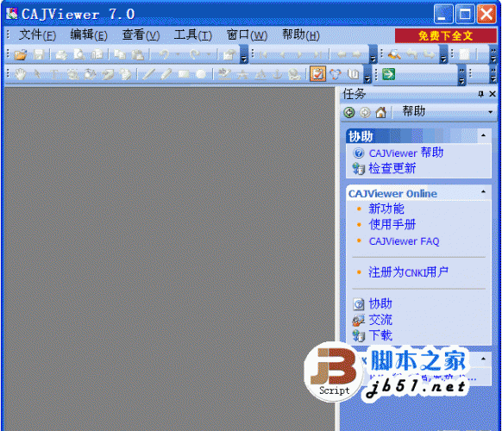
Task: Click the Stamp tool icon
Action: click(294, 74)
